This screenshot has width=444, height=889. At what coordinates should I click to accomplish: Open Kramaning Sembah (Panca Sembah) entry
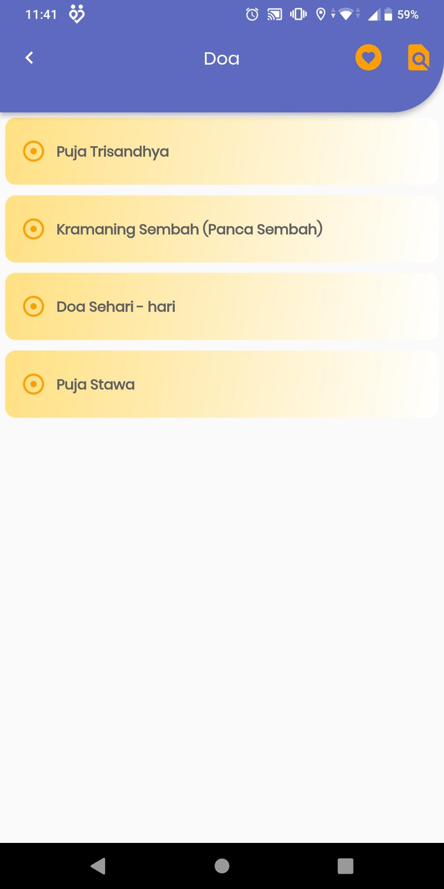(222, 229)
